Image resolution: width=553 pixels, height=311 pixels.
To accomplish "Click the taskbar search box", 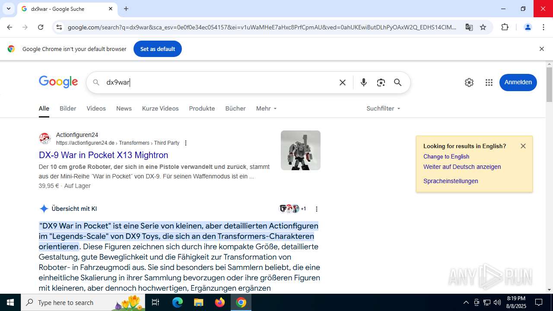I will (x=83, y=302).
